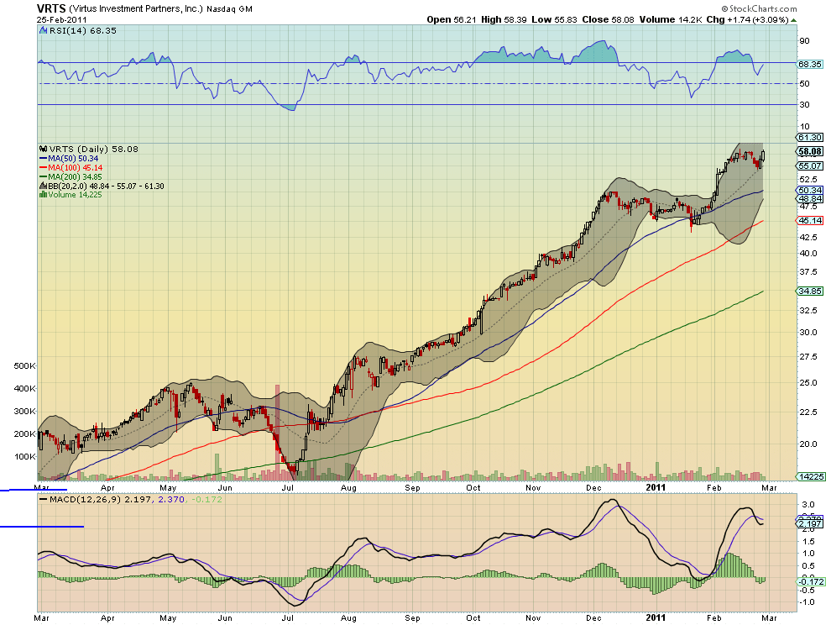
Task: Click the VRTS (Daily) 58.08 legend text
Action: coord(93,149)
